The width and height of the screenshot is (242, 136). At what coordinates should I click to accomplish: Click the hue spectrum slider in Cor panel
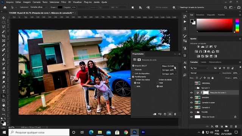point(237,25)
